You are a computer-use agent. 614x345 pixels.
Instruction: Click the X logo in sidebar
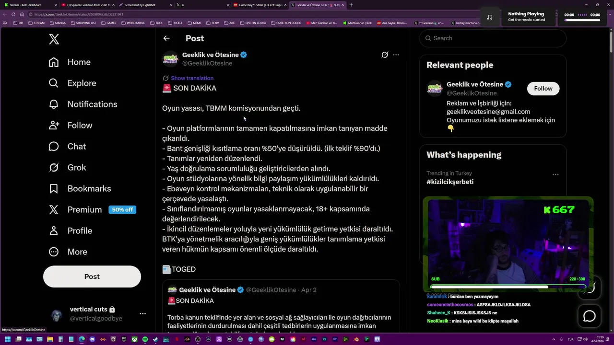click(x=54, y=39)
